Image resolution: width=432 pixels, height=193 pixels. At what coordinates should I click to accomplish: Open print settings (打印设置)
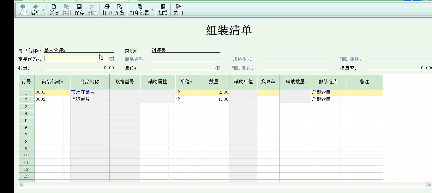point(140,10)
